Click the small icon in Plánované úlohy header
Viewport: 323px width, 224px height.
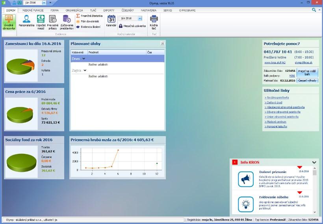tap(162, 44)
